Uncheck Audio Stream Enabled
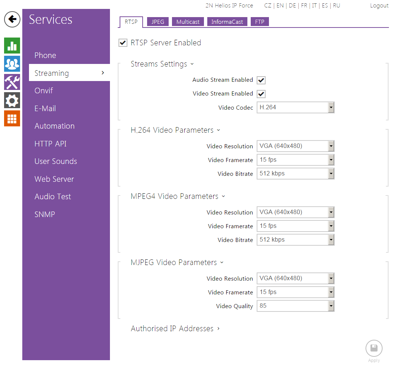 coord(261,80)
